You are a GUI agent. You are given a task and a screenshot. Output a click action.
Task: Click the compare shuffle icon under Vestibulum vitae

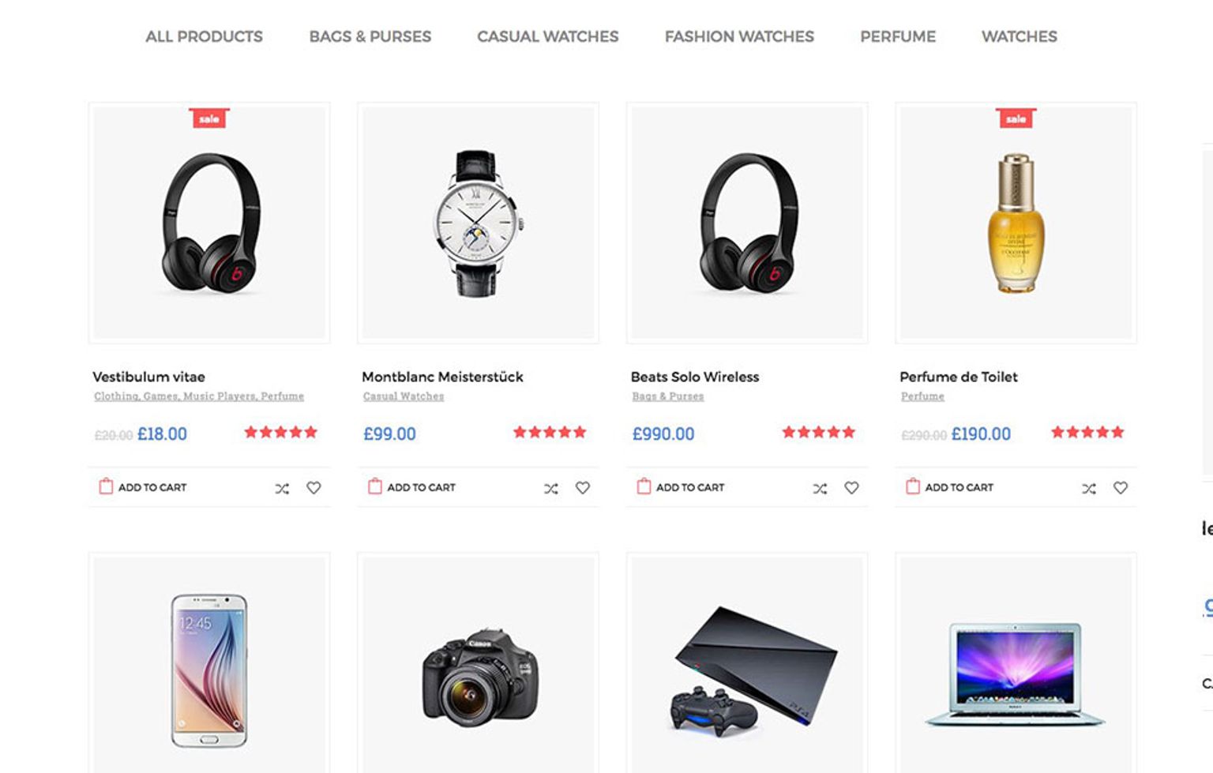282,489
